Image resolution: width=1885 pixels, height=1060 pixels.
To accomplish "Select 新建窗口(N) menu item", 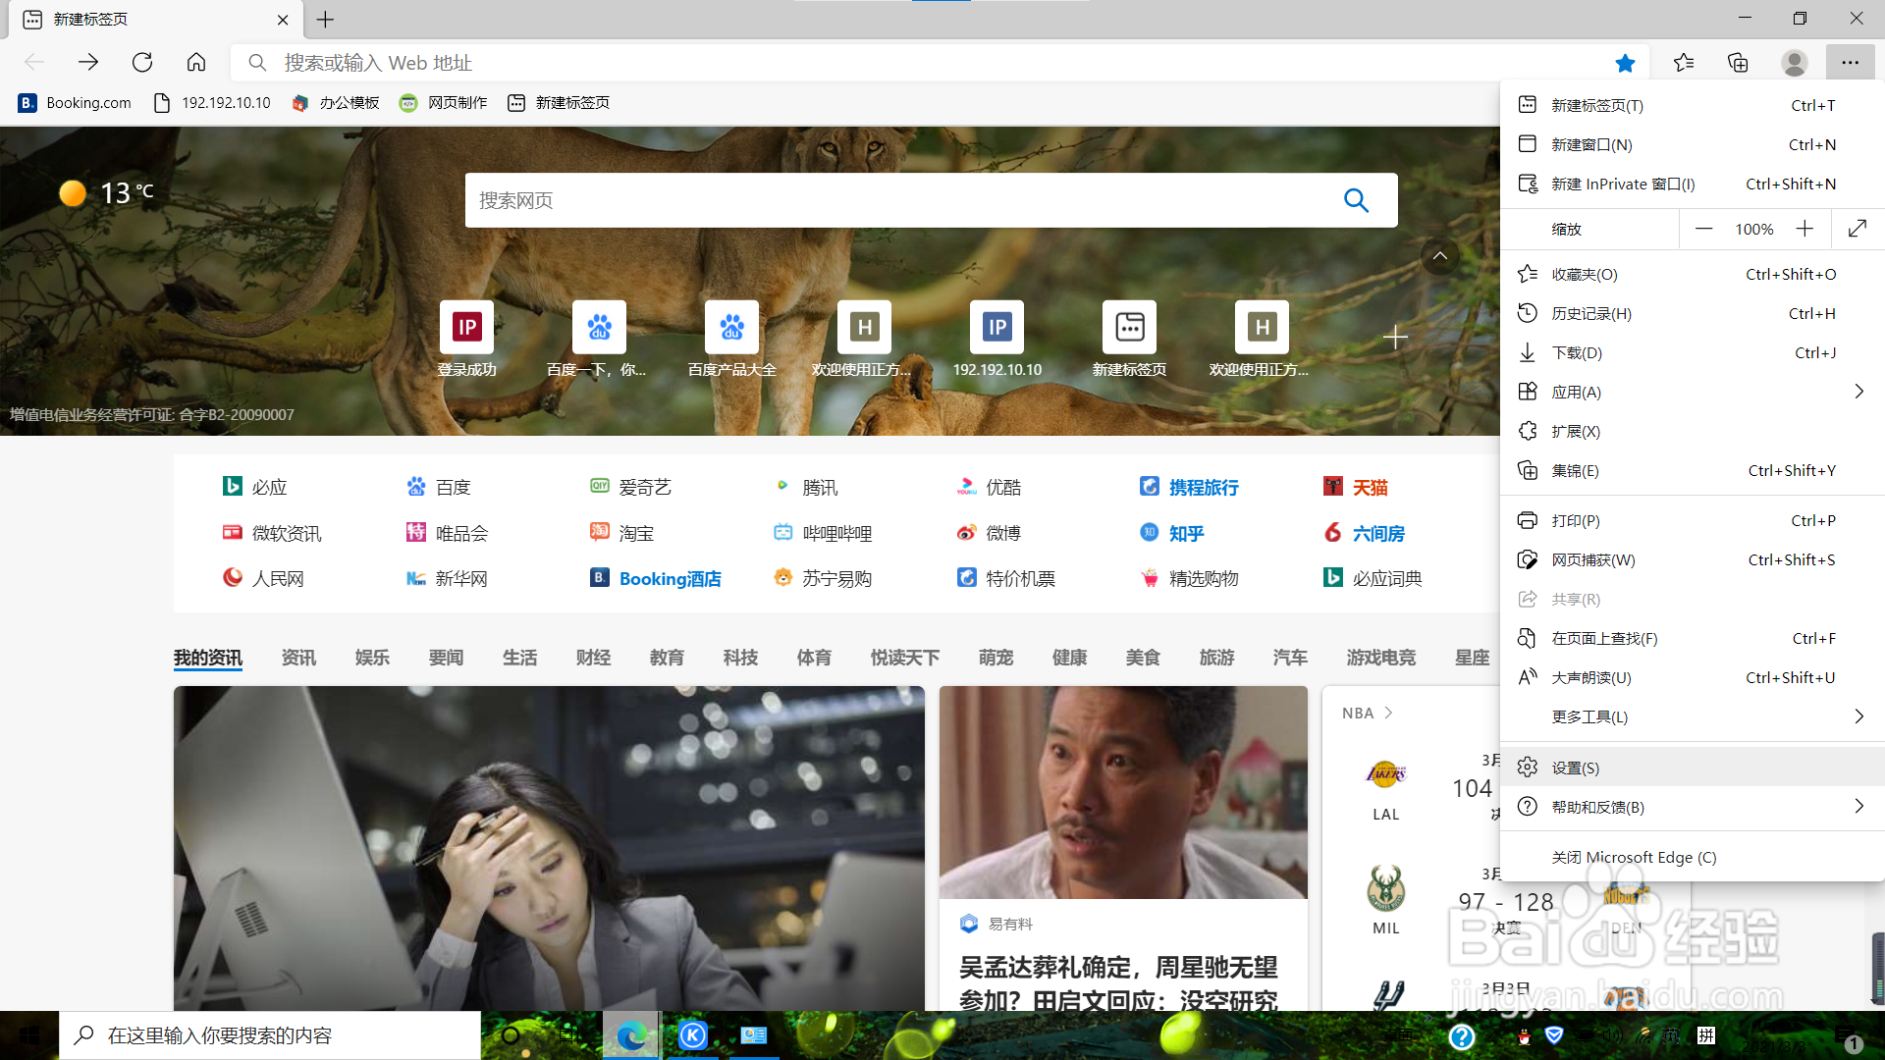I will 1693,144.
